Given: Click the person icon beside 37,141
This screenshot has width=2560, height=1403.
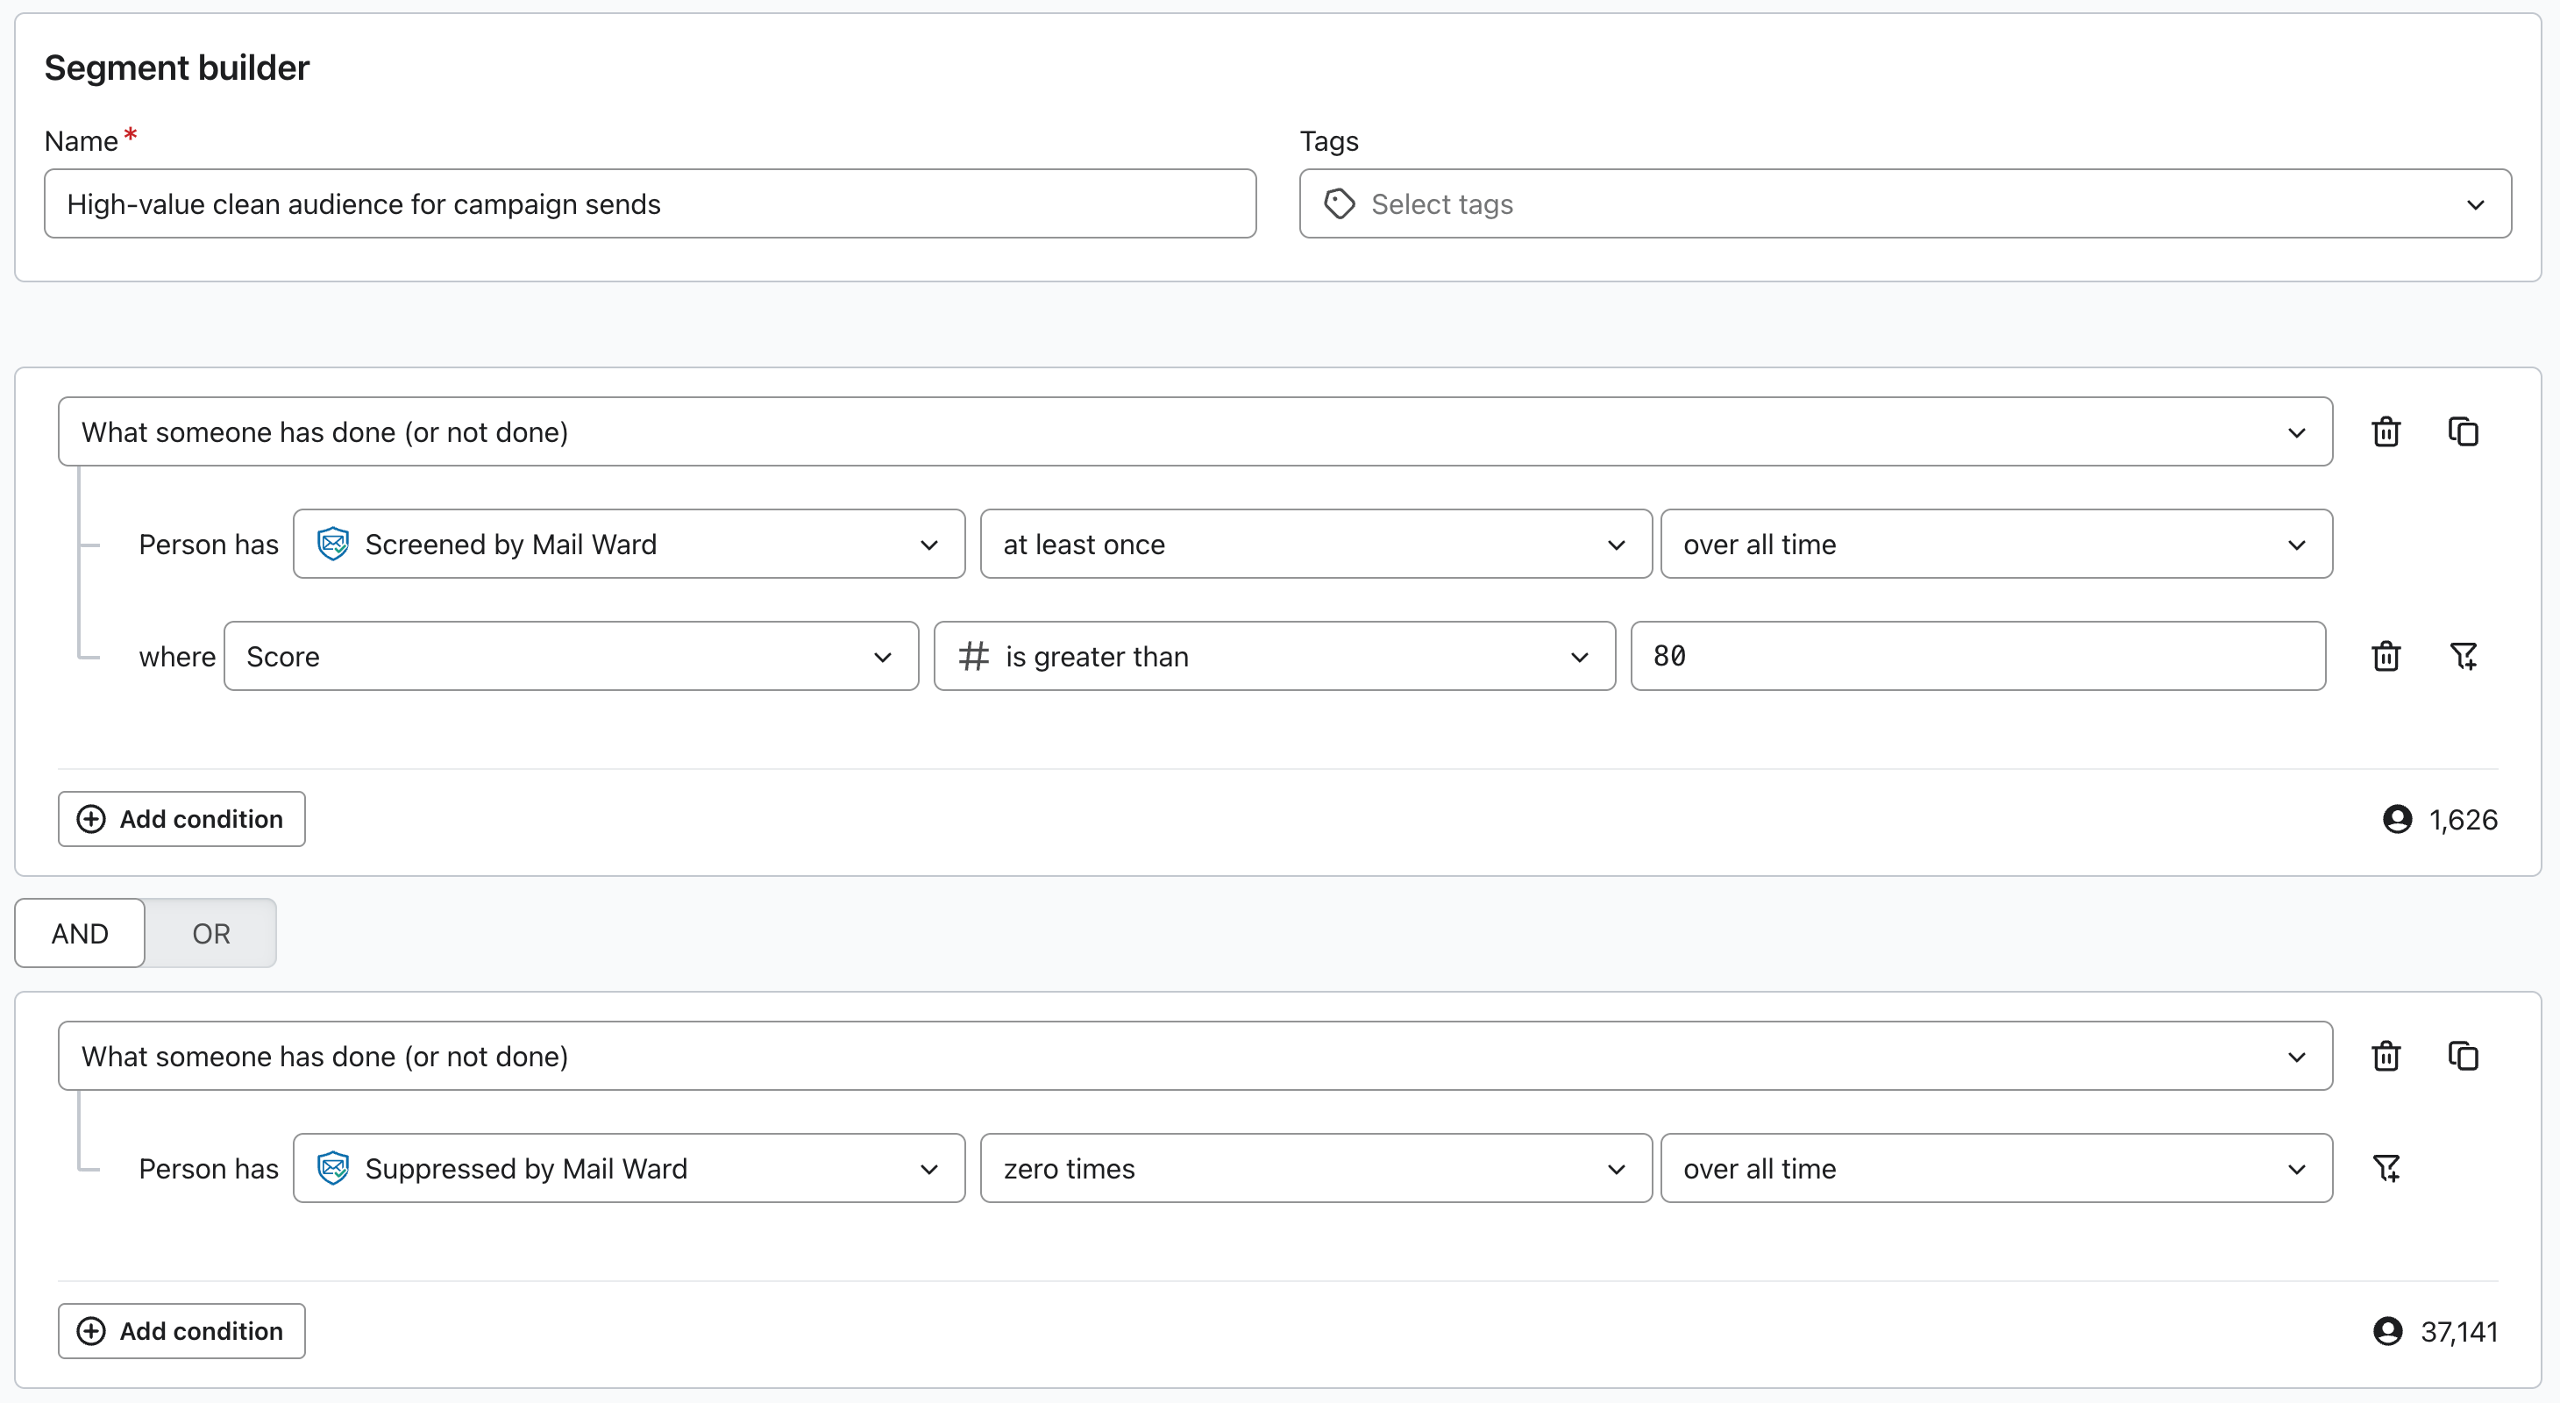Looking at the screenshot, I should point(2387,1330).
